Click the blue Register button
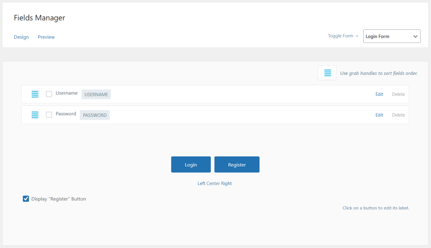The width and height of the screenshot is (431, 248). (237, 165)
